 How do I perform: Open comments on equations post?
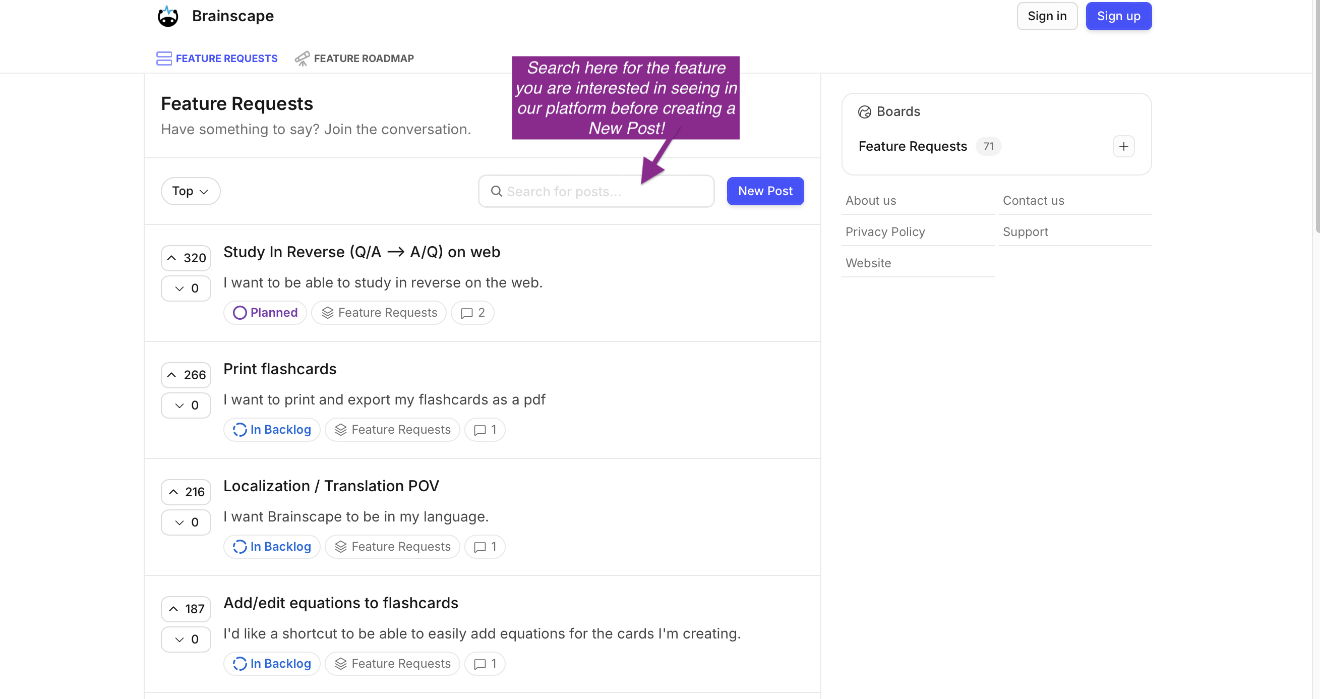485,664
